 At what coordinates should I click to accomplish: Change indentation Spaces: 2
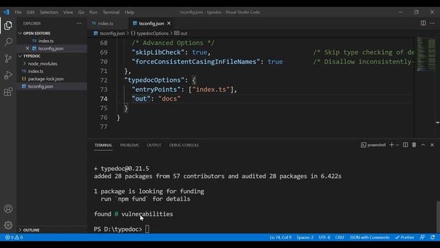(305, 238)
